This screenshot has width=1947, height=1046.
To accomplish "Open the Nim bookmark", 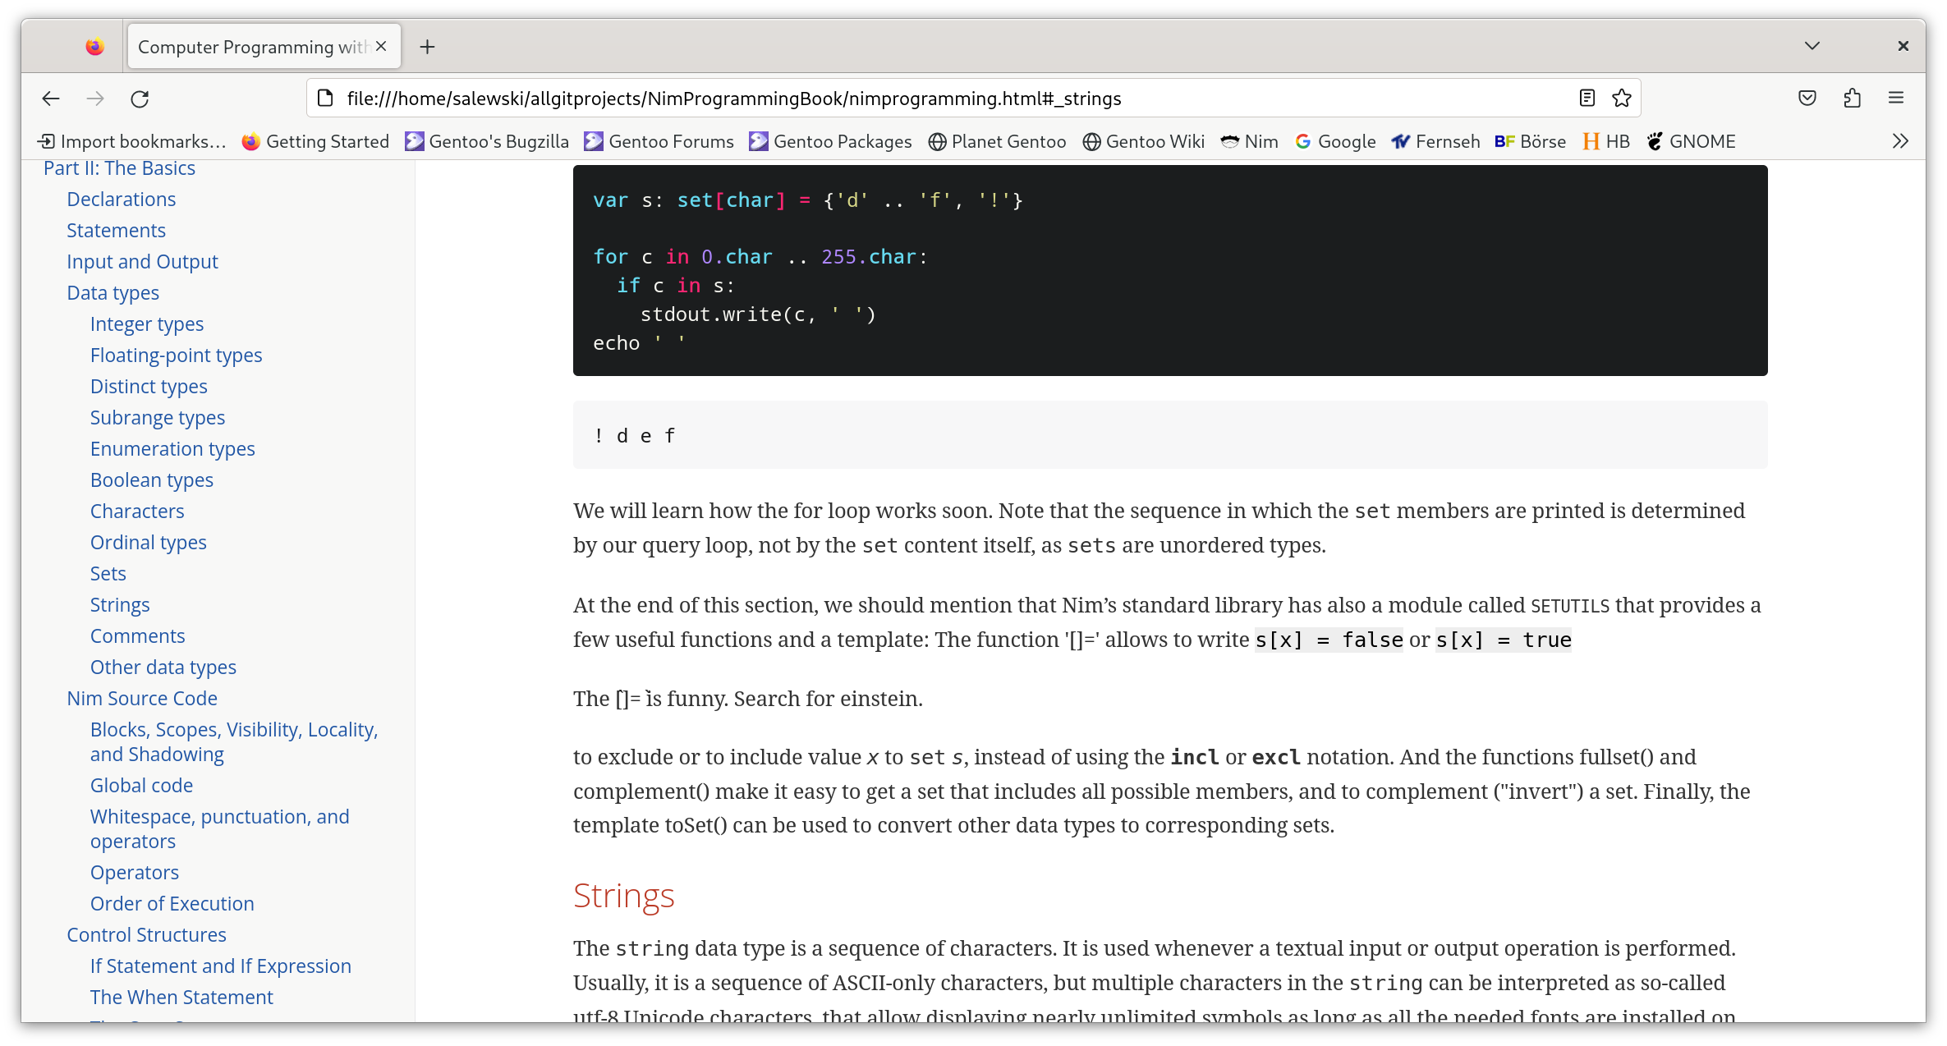I will point(1249,141).
